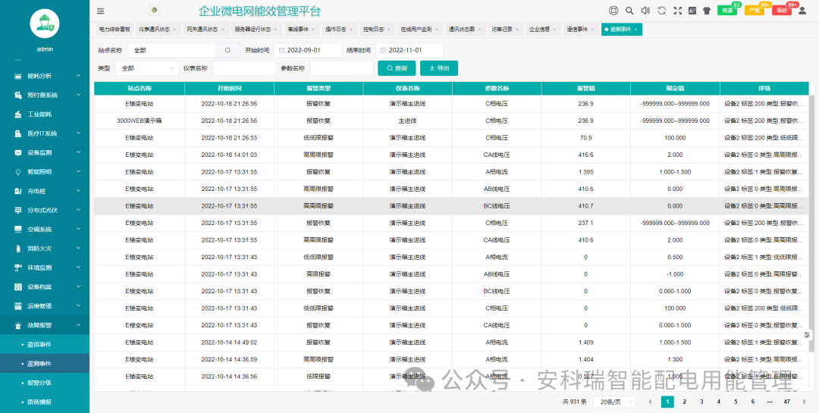The width and height of the screenshot is (819, 413).
Task: Click the 运维管理 sidebar icon
Action: click(17, 306)
